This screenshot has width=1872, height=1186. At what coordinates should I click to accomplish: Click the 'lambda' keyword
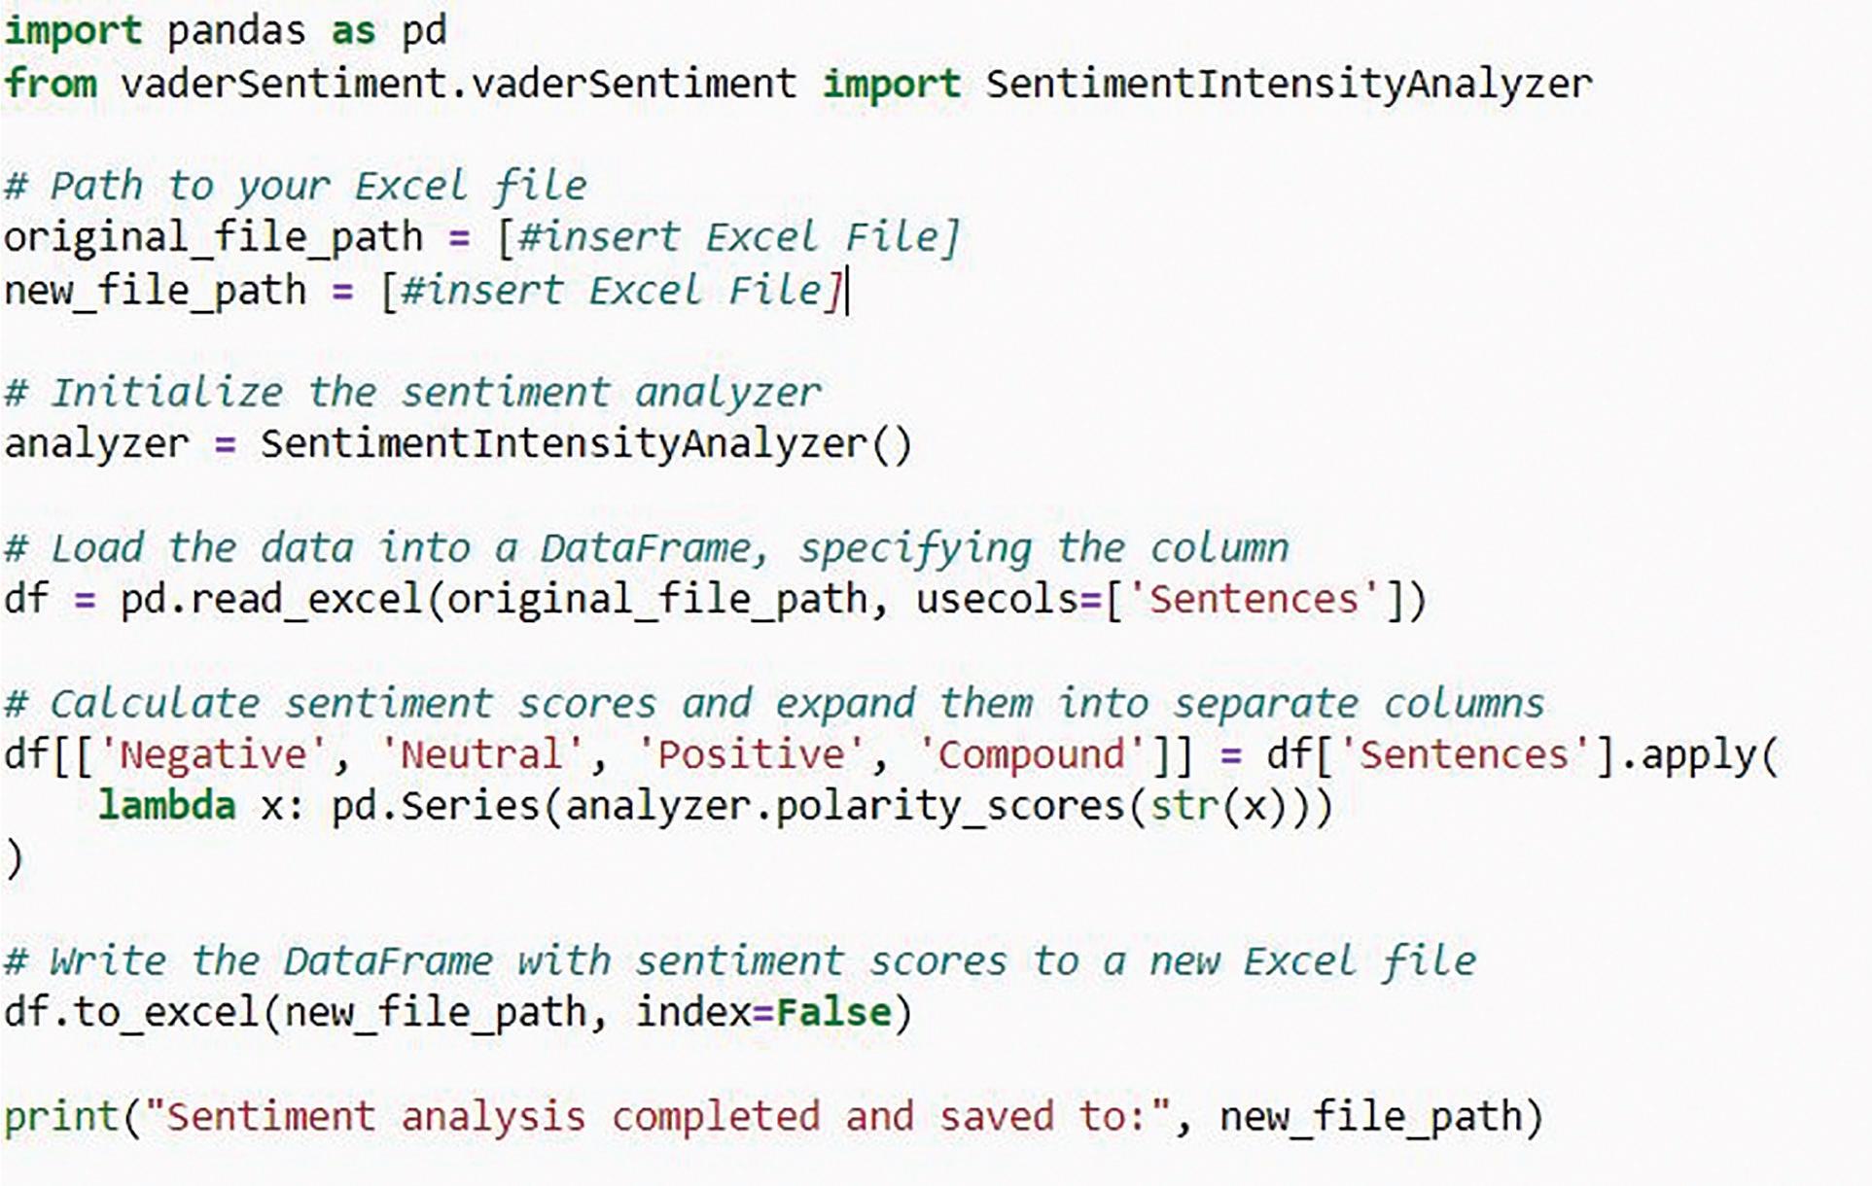pos(166,807)
